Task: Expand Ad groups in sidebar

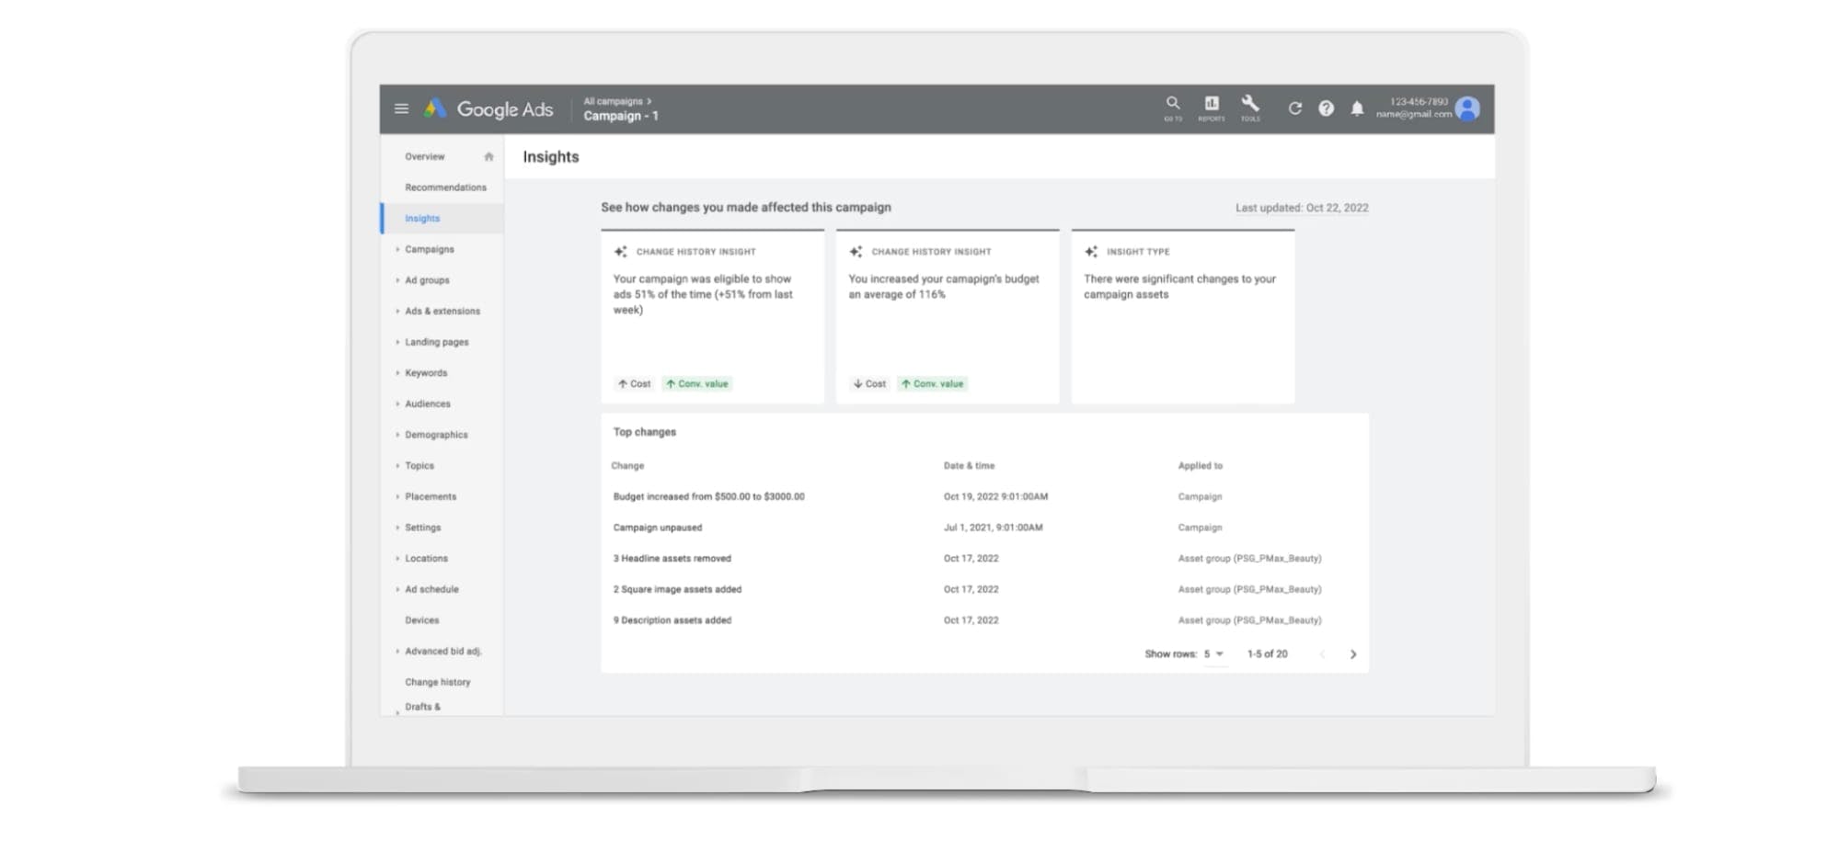Action: (427, 280)
